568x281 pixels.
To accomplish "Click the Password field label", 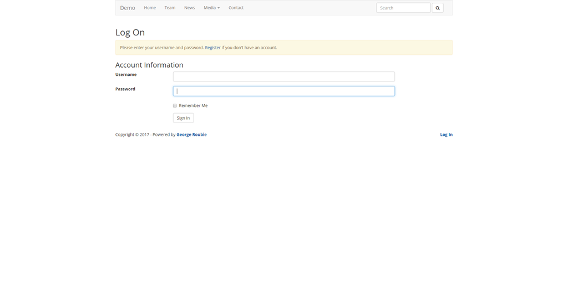I will [125, 89].
